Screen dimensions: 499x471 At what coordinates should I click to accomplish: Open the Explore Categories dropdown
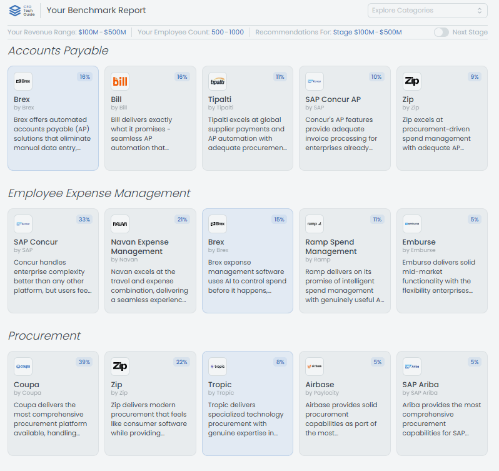(x=427, y=10)
